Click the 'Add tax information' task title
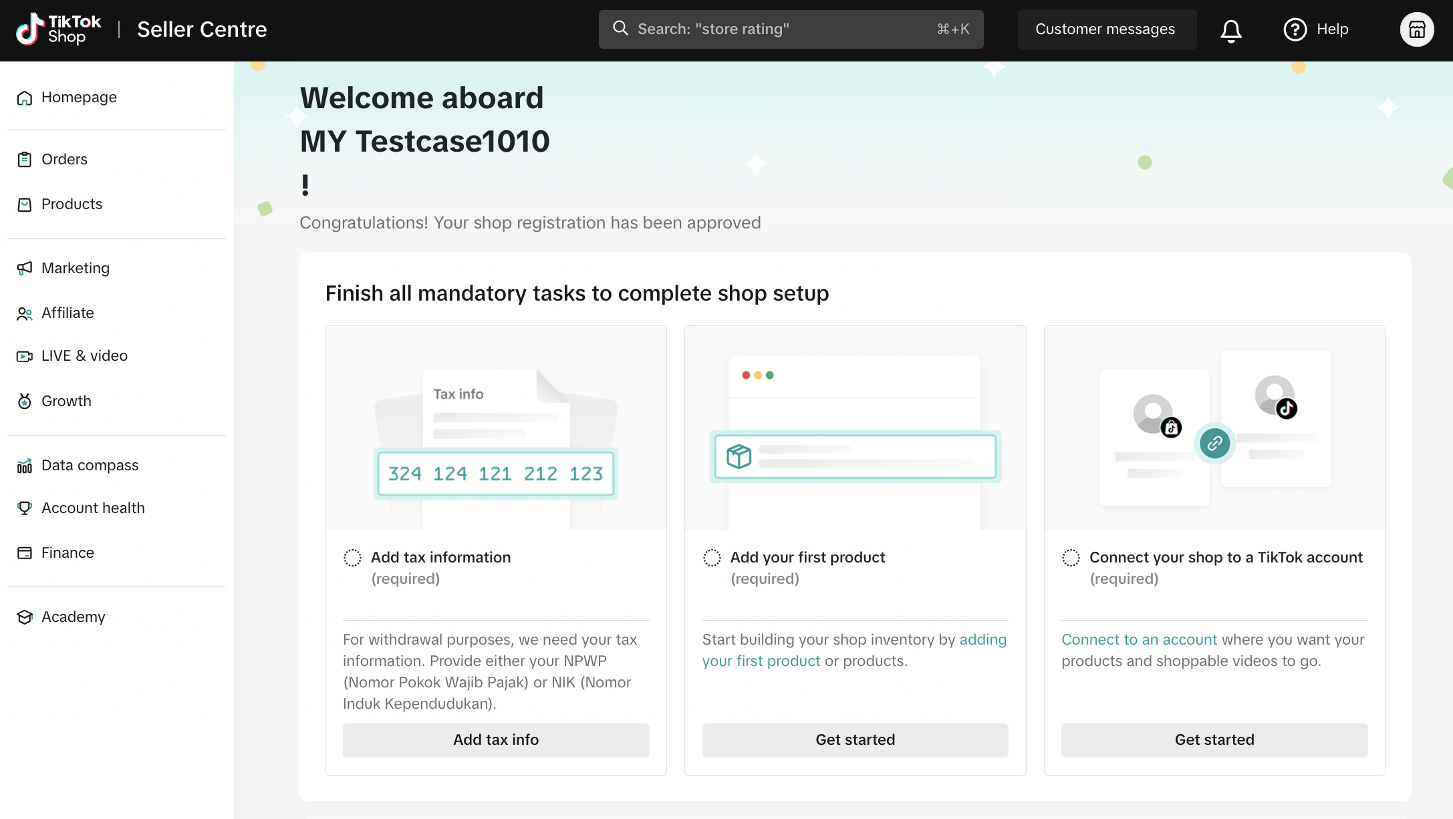1453x819 pixels. coord(440,558)
